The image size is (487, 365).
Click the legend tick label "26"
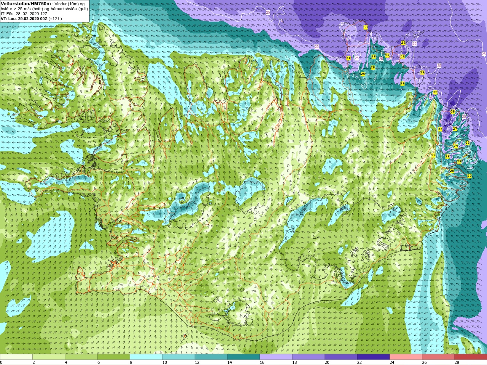(x=424, y=362)
